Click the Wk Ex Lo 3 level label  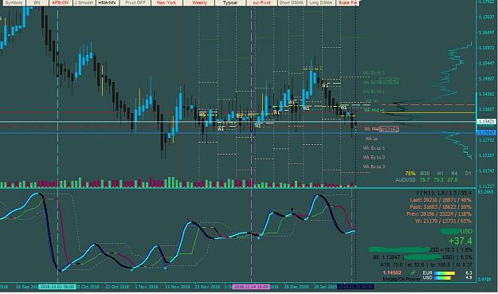coord(374,167)
